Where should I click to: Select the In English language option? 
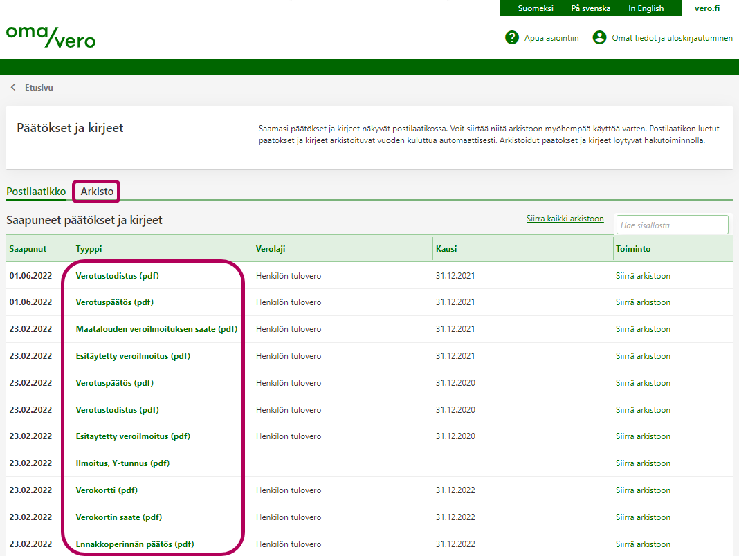tap(646, 8)
